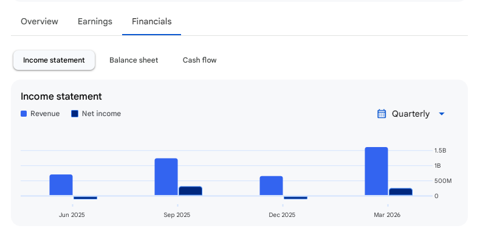Click the 500M axis value
Screen dimensions: 480x237
click(443, 181)
